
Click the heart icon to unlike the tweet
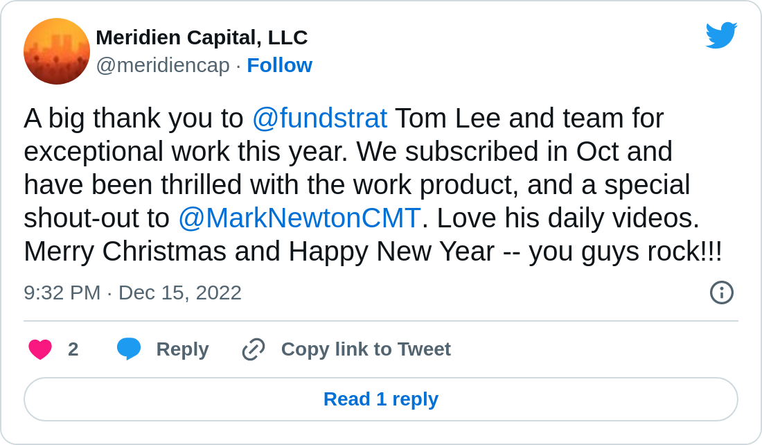(40, 349)
